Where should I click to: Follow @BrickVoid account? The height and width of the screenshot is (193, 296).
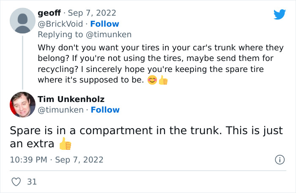(104, 24)
